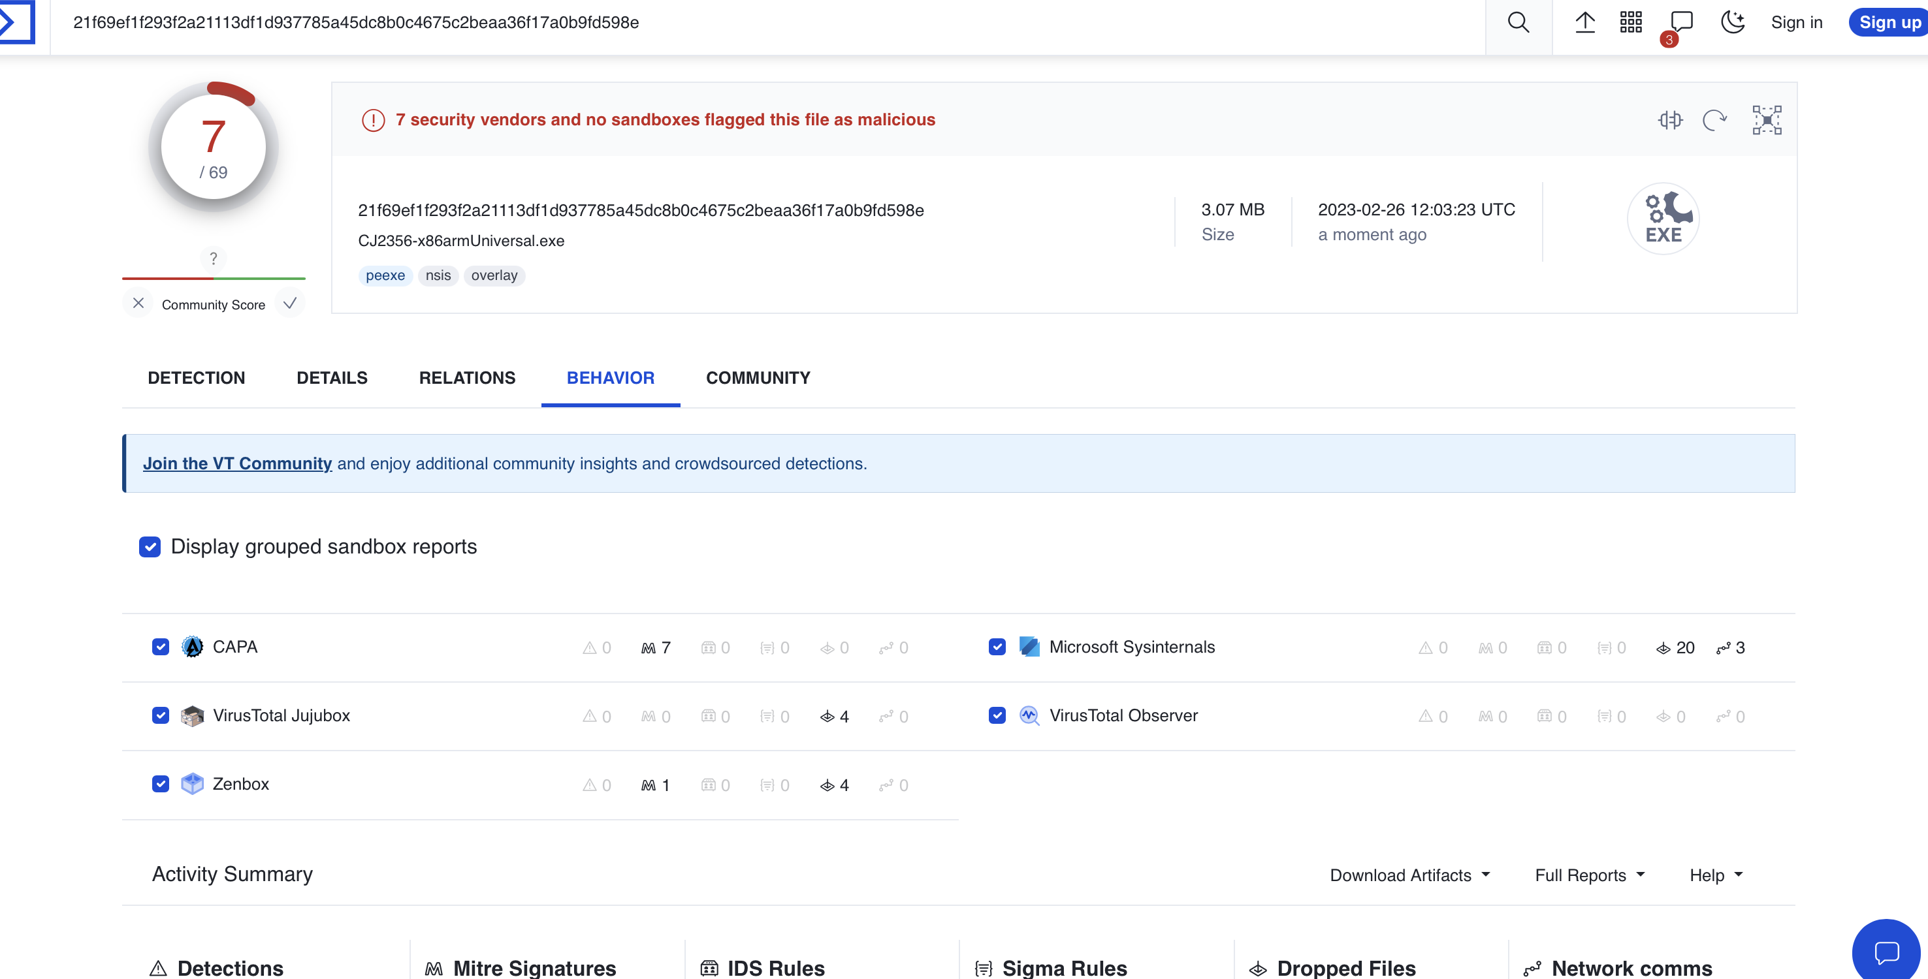Click the Sign in link
The image size is (1928, 979).
point(1796,22)
